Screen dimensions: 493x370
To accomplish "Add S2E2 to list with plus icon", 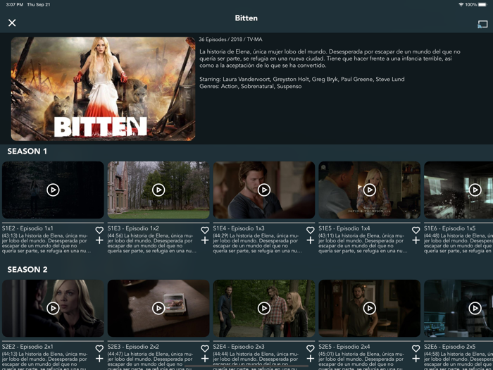I will pos(99,359).
